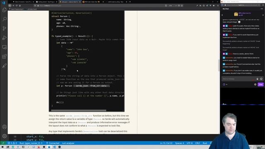
Task: Click the remote window indicator in status bar
Action: (x=3, y=143)
